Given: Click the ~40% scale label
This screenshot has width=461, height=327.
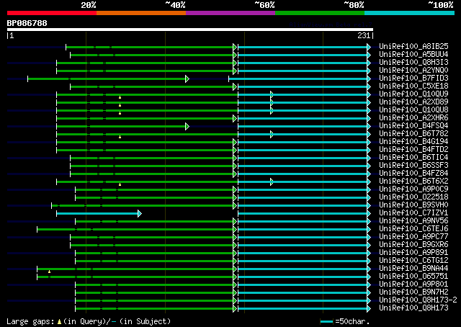Looking at the screenshot, I should point(175,5).
